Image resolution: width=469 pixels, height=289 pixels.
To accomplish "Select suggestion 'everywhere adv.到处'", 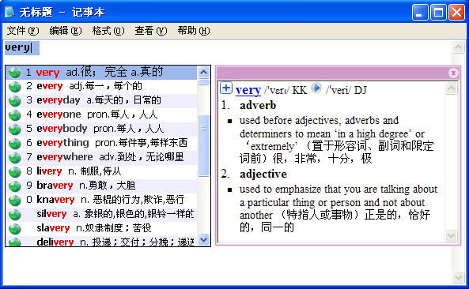I will pos(101,158).
